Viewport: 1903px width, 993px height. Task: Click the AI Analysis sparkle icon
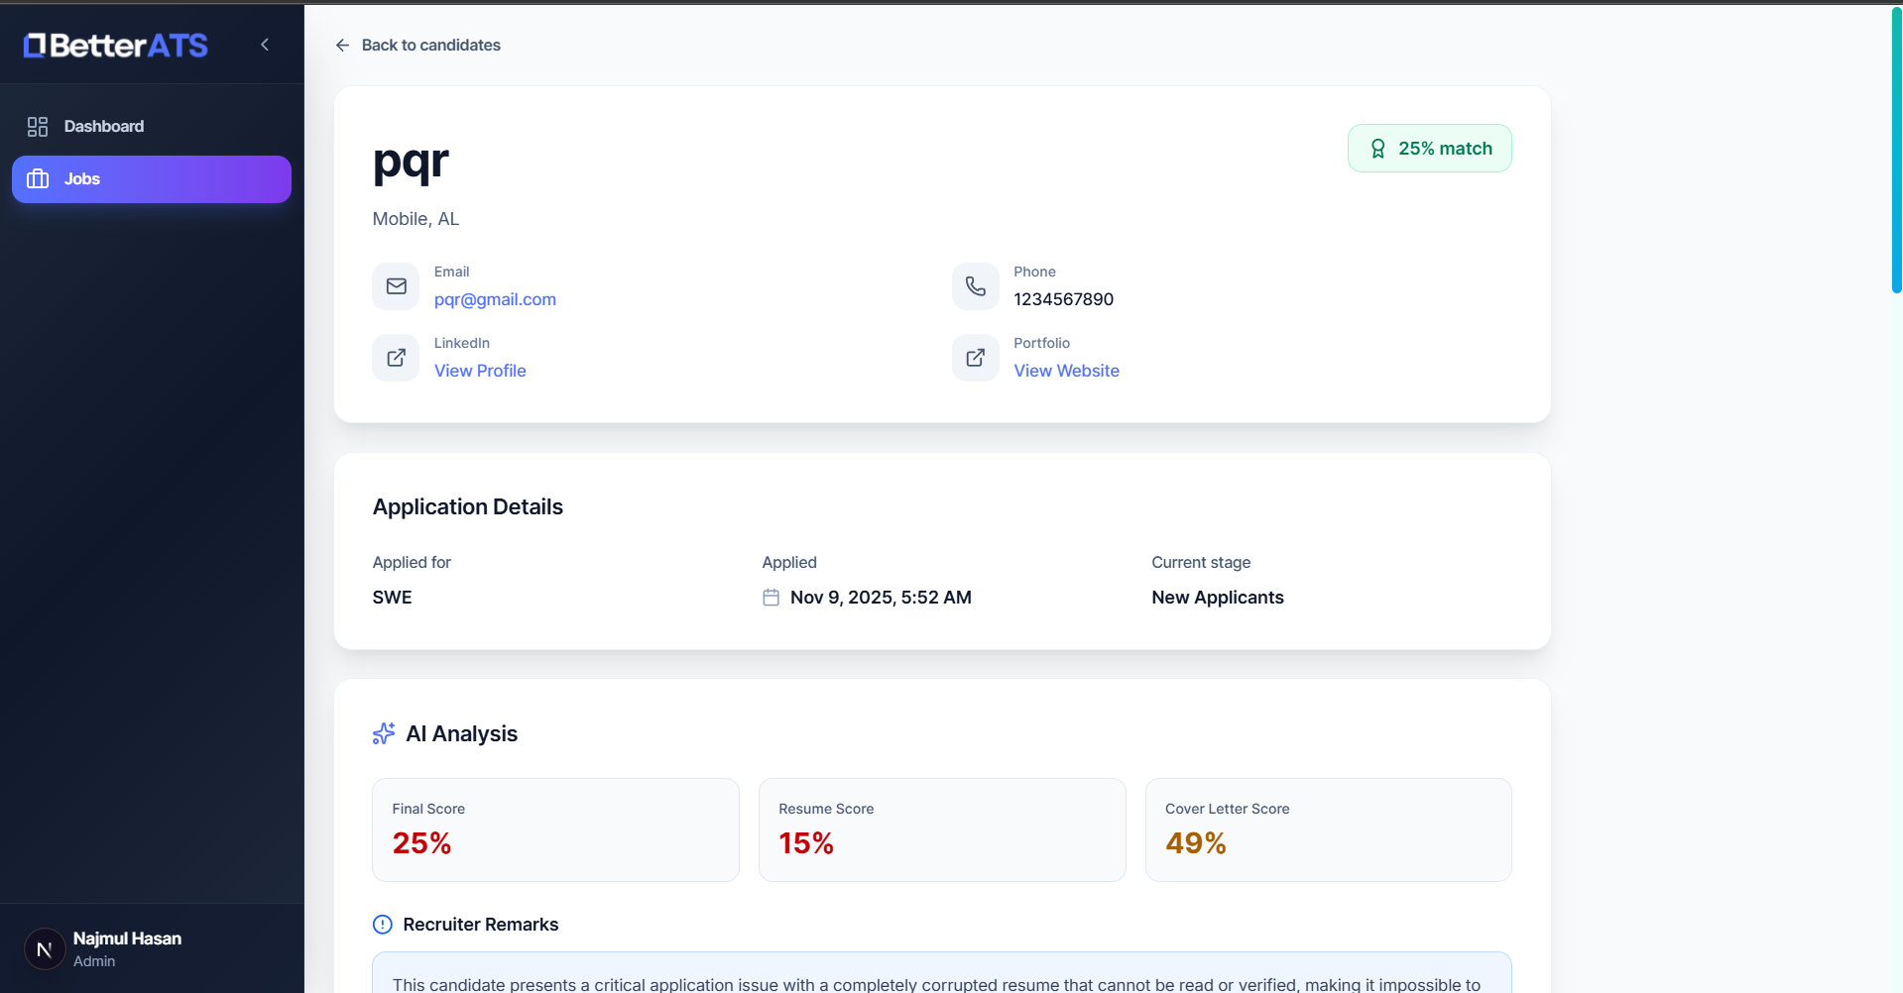[x=384, y=733]
